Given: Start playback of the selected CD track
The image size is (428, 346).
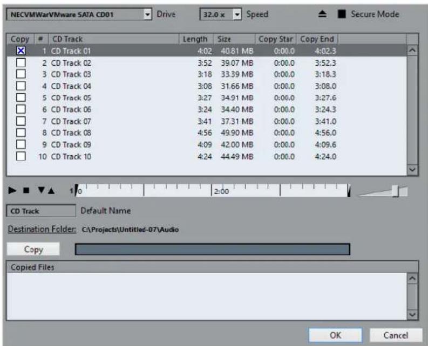Looking at the screenshot, I should coord(12,190).
